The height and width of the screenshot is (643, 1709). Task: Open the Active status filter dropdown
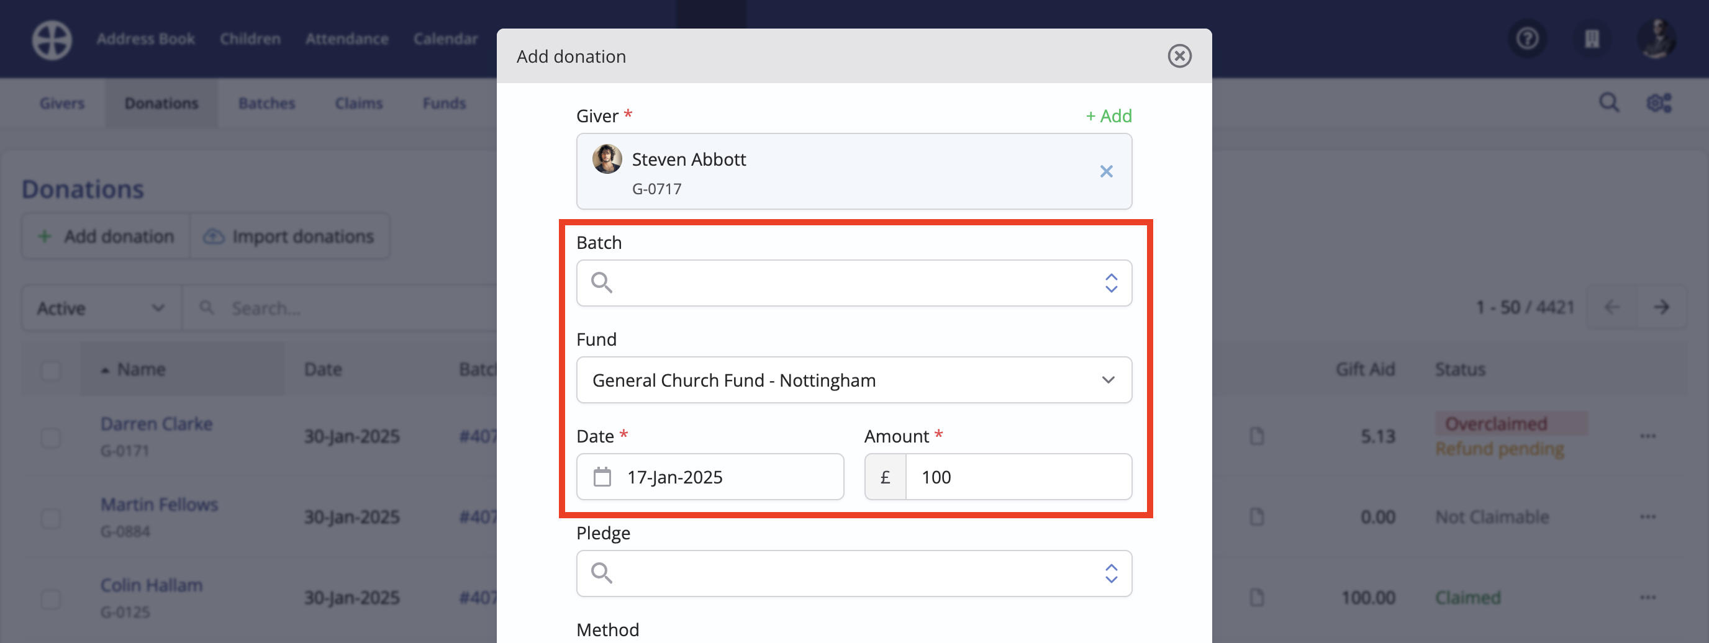pos(101,308)
